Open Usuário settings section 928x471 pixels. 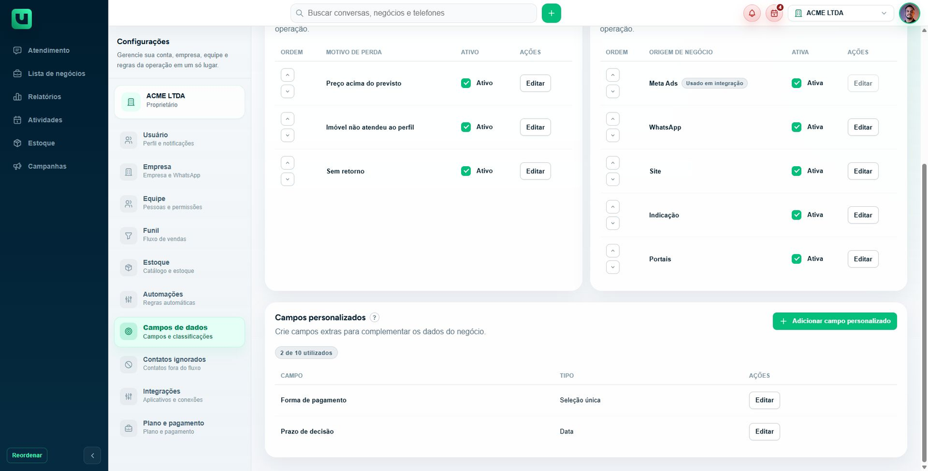coord(179,139)
